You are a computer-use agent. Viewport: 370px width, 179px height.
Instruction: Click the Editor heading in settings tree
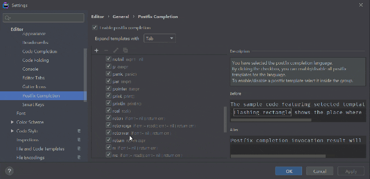[17, 29]
